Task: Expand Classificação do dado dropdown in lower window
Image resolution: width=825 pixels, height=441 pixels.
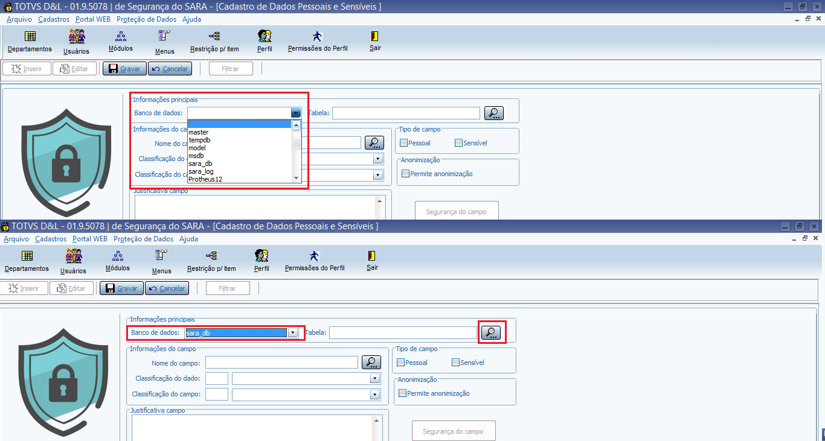Action: pos(375,379)
